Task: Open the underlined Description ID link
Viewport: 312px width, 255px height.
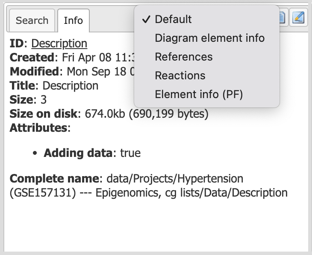Action: pyautogui.click(x=59, y=43)
